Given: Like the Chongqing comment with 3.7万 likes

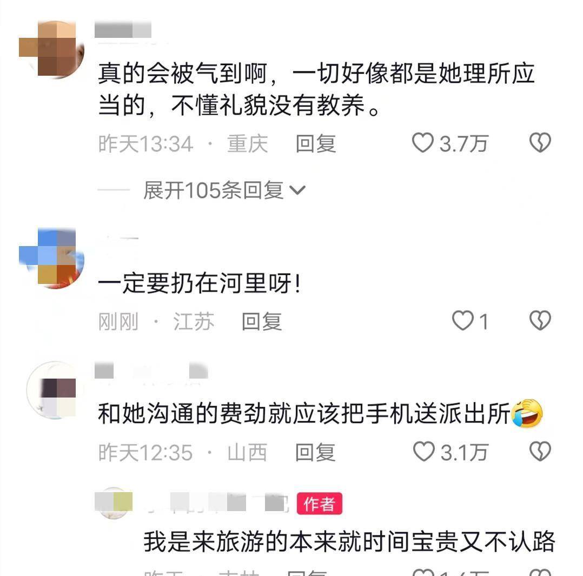Looking at the screenshot, I should 423,143.
